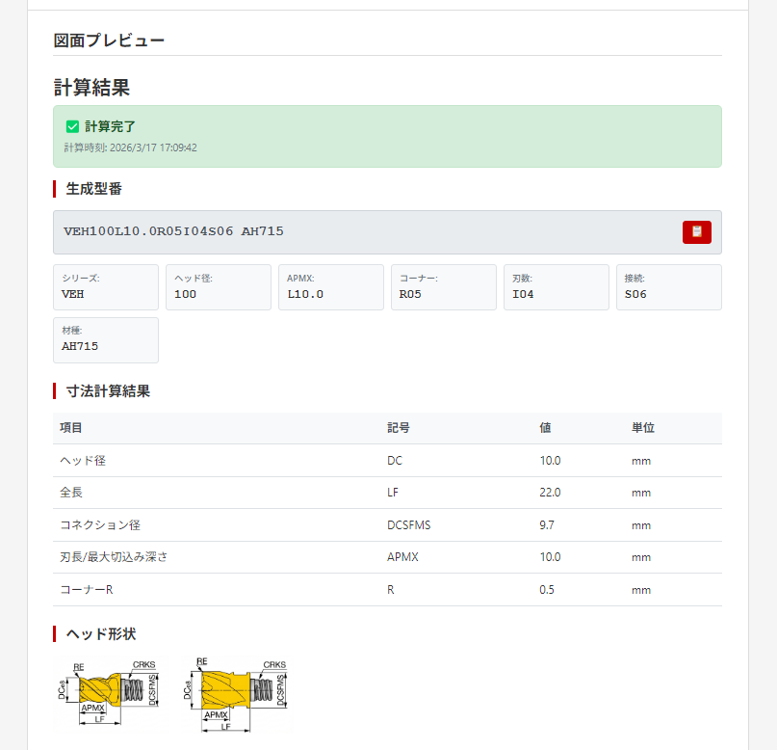The image size is (777, 750).
Task: Select the コネクション径 DCSFMS table row
Action: (387, 525)
